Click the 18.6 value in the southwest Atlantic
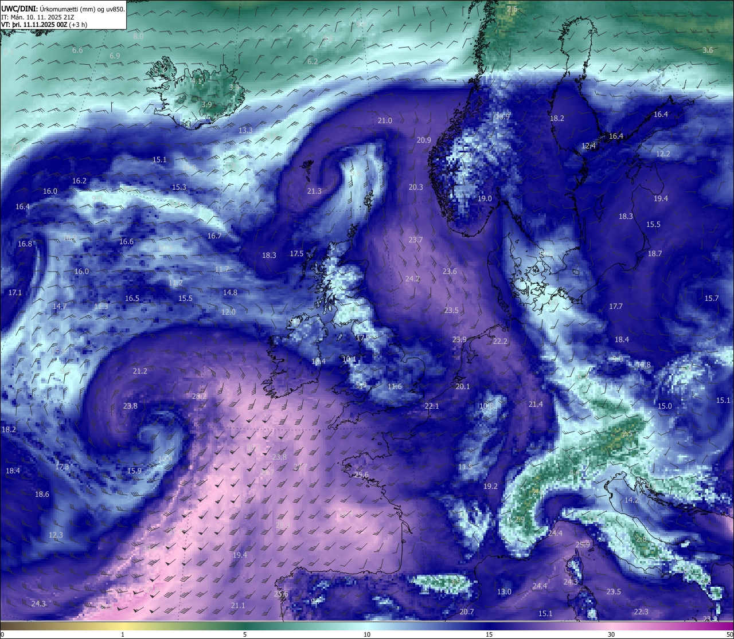The width and height of the screenshot is (734, 639). [x=42, y=495]
